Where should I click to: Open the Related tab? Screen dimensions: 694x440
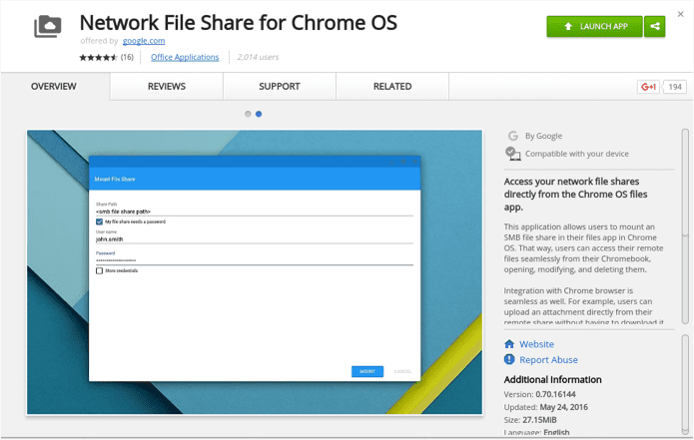click(392, 86)
